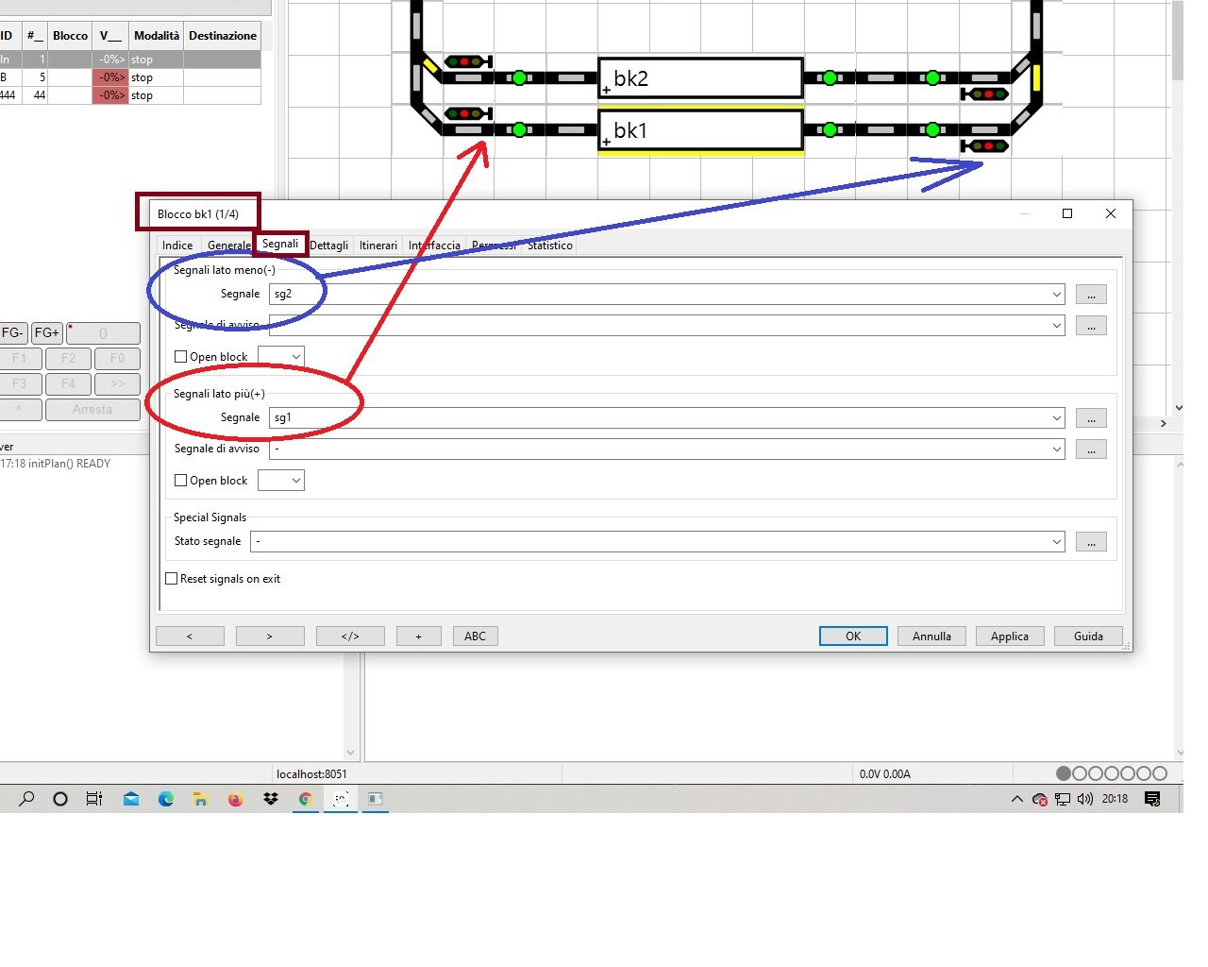Open the Itinerari tab

point(377,246)
